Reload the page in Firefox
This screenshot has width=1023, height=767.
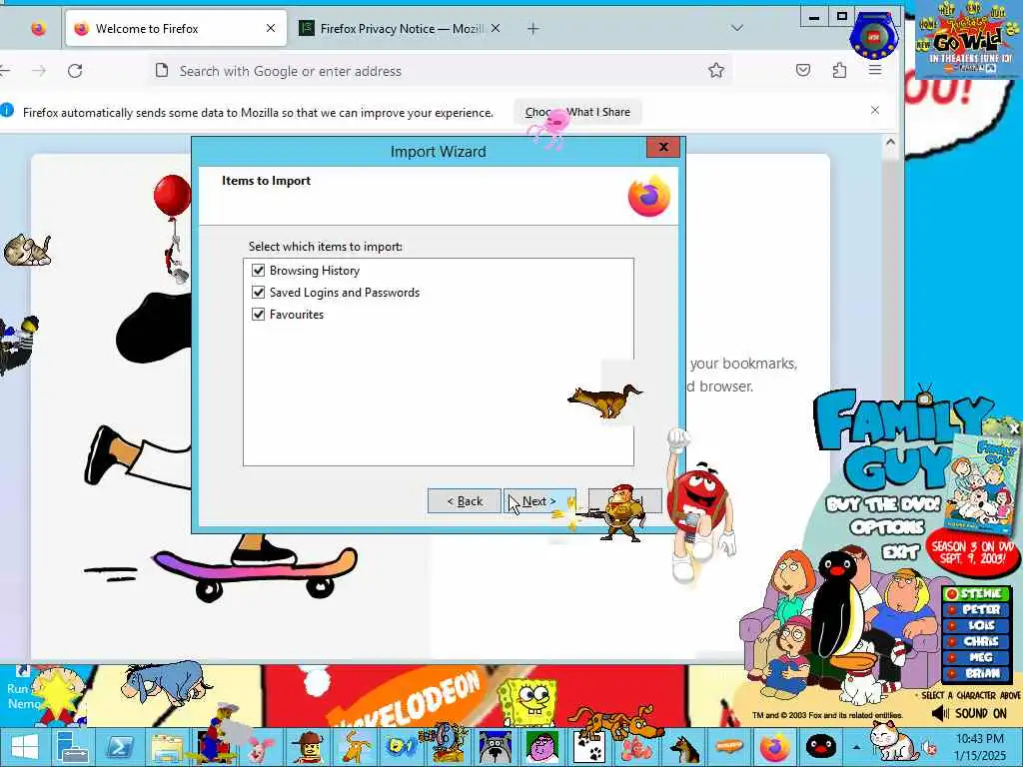click(75, 71)
